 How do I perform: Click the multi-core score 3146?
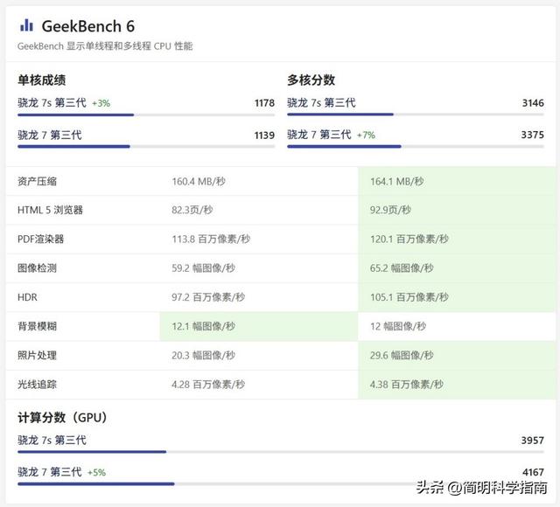tap(533, 103)
